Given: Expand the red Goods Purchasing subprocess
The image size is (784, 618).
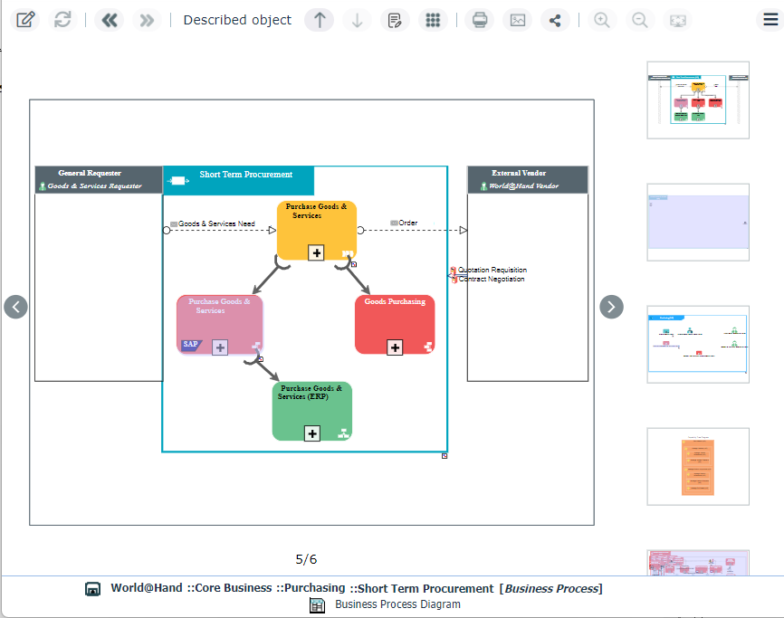Looking at the screenshot, I should [395, 347].
